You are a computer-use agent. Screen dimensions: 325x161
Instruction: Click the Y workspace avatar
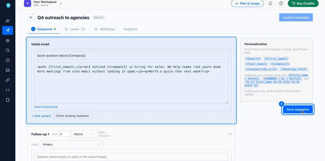(27, 4)
